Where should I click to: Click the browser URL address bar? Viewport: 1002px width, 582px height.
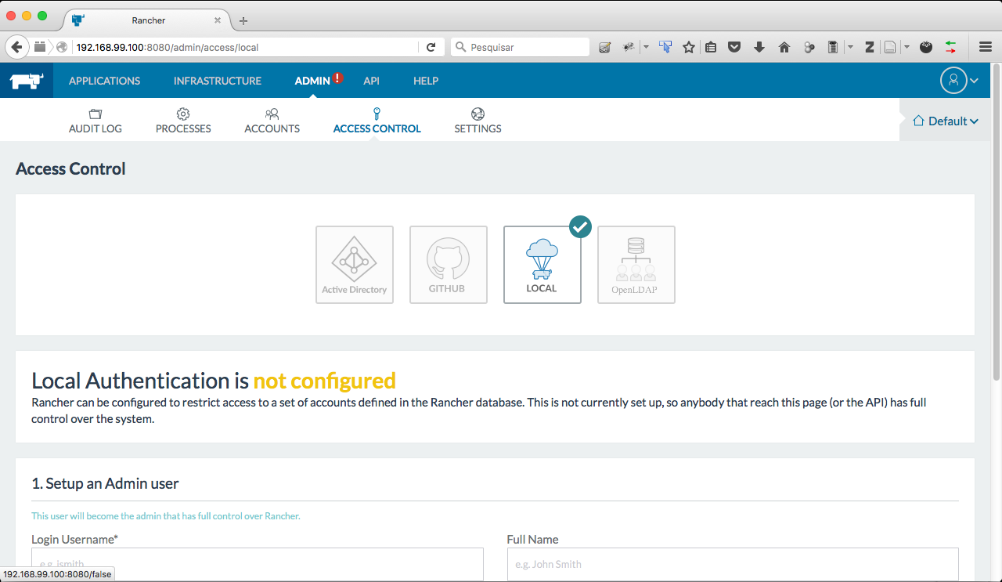pyautogui.click(x=244, y=47)
